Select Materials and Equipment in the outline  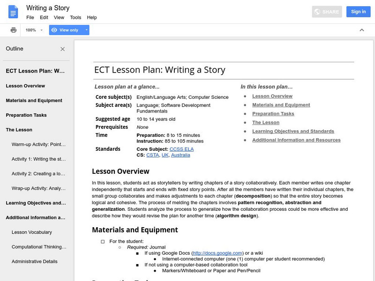(x=34, y=101)
